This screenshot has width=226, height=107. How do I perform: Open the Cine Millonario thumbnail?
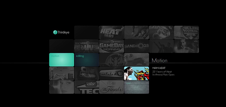coord(86,73)
